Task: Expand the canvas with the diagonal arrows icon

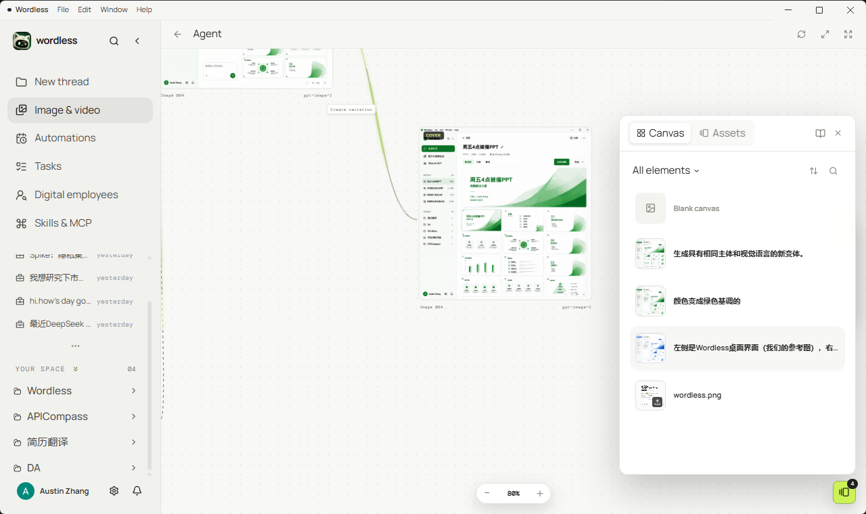Action: click(825, 34)
